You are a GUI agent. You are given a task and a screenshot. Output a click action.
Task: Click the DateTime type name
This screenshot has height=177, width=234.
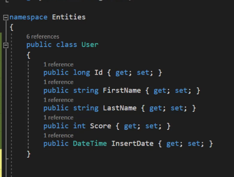(x=90, y=143)
